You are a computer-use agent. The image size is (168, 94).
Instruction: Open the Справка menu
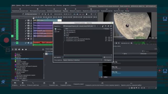click(x=73, y=5)
